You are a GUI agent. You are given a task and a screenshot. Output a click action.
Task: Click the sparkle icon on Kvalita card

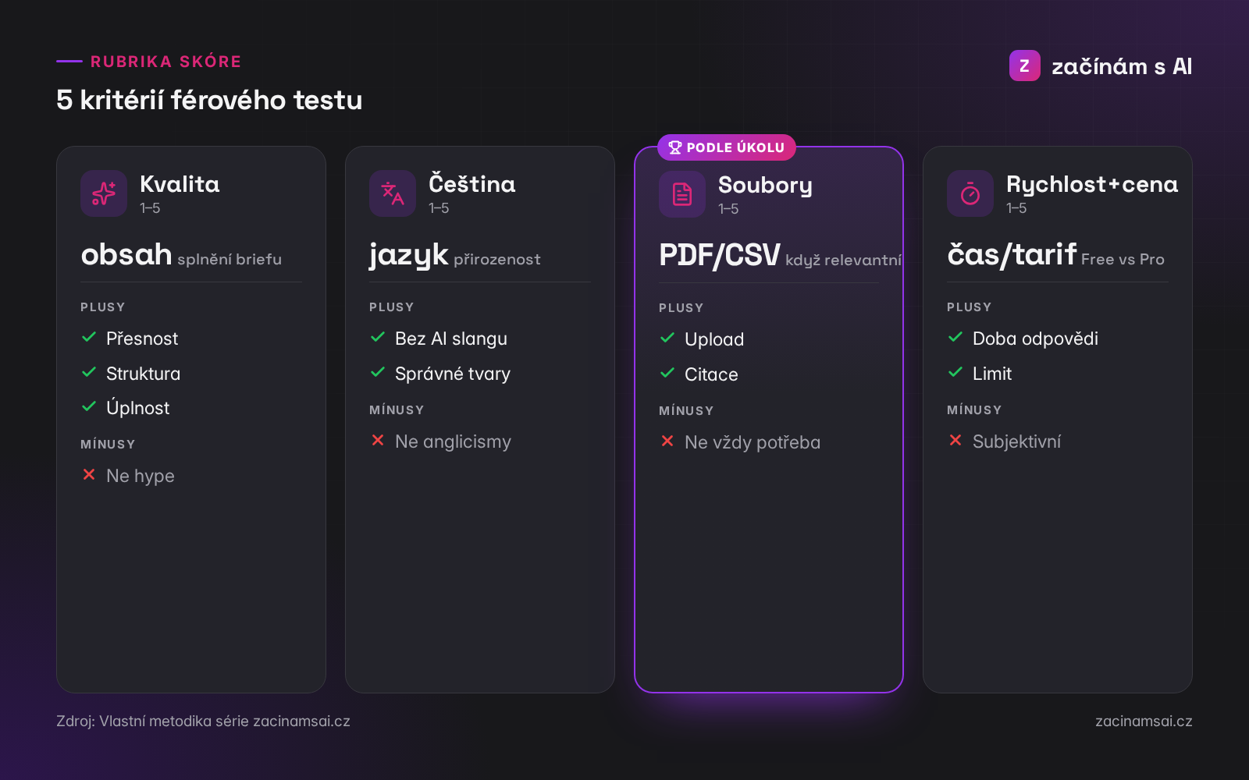(104, 193)
